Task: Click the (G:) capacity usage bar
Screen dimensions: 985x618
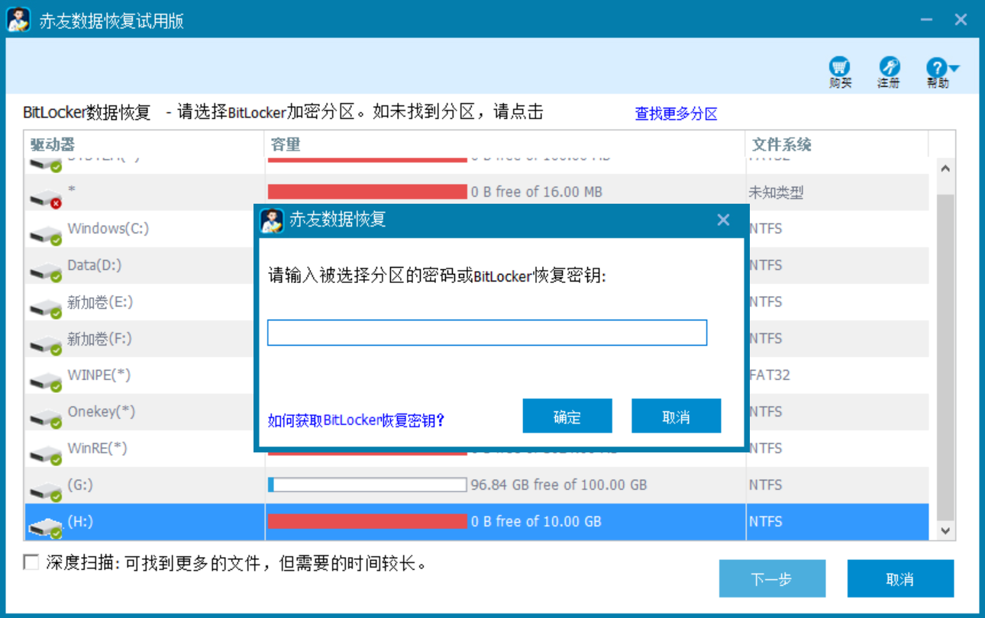Action: (367, 484)
